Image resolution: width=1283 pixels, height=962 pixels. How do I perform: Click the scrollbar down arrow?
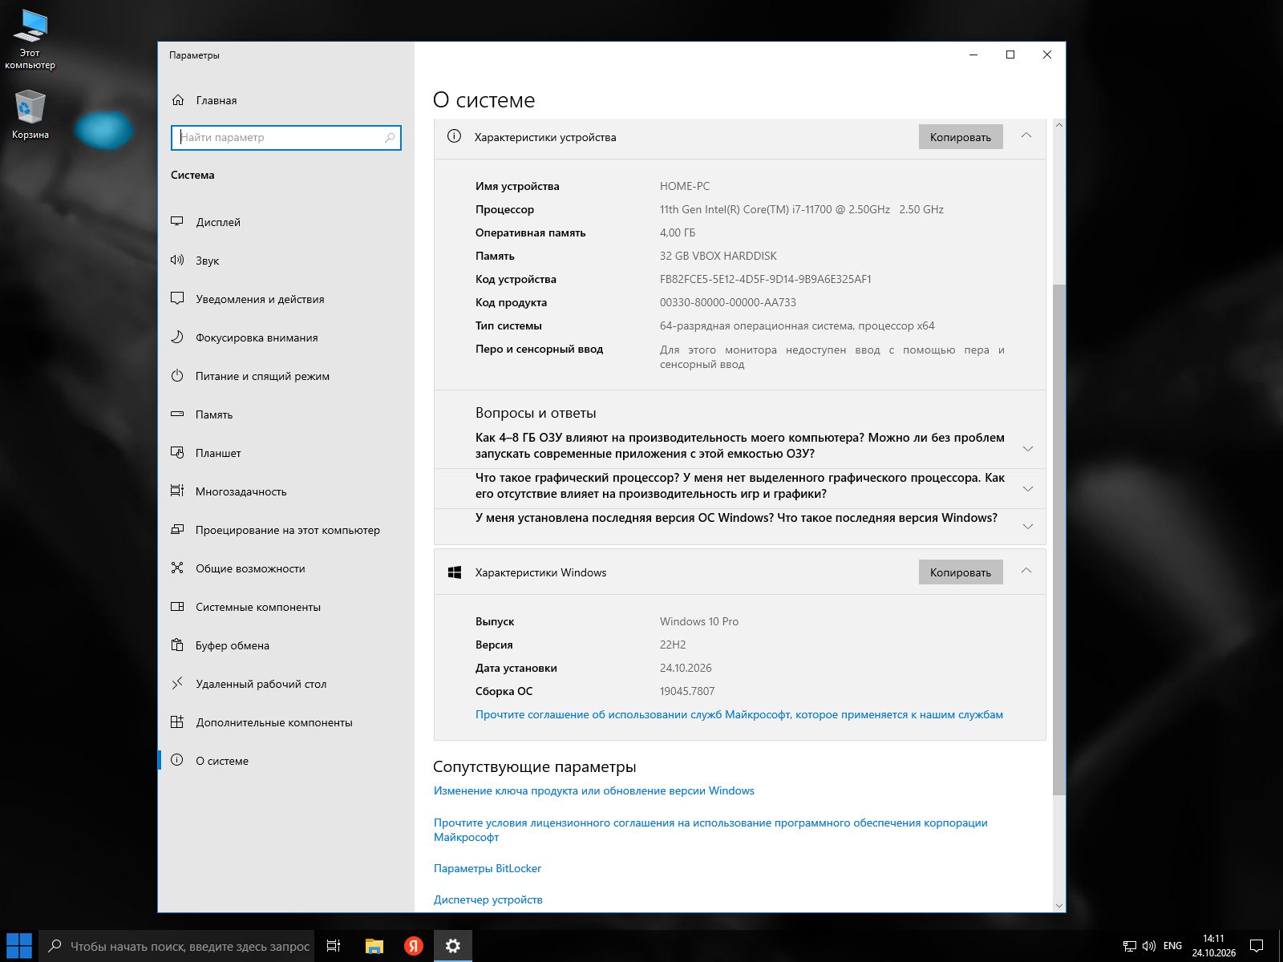tap(1059, 905)
